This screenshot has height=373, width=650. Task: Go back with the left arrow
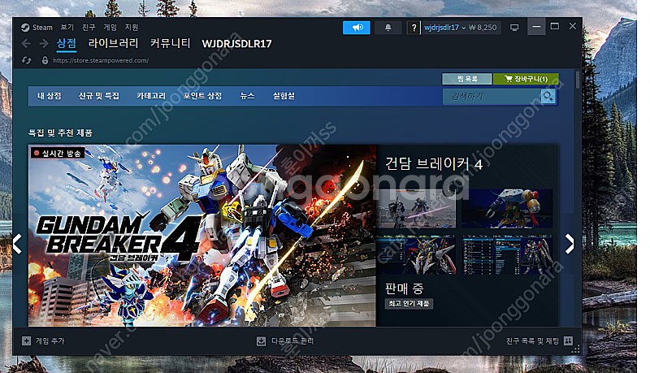pyautogui.click(x=26, y=44)
